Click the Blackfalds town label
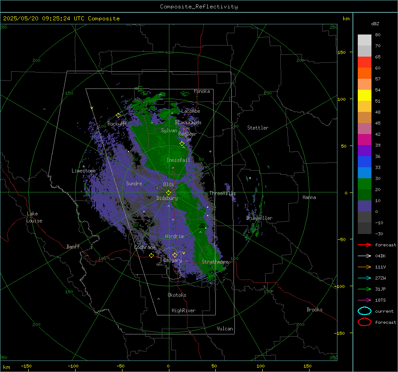The height and width of the screenshot is (372, 398). (188, 123)
